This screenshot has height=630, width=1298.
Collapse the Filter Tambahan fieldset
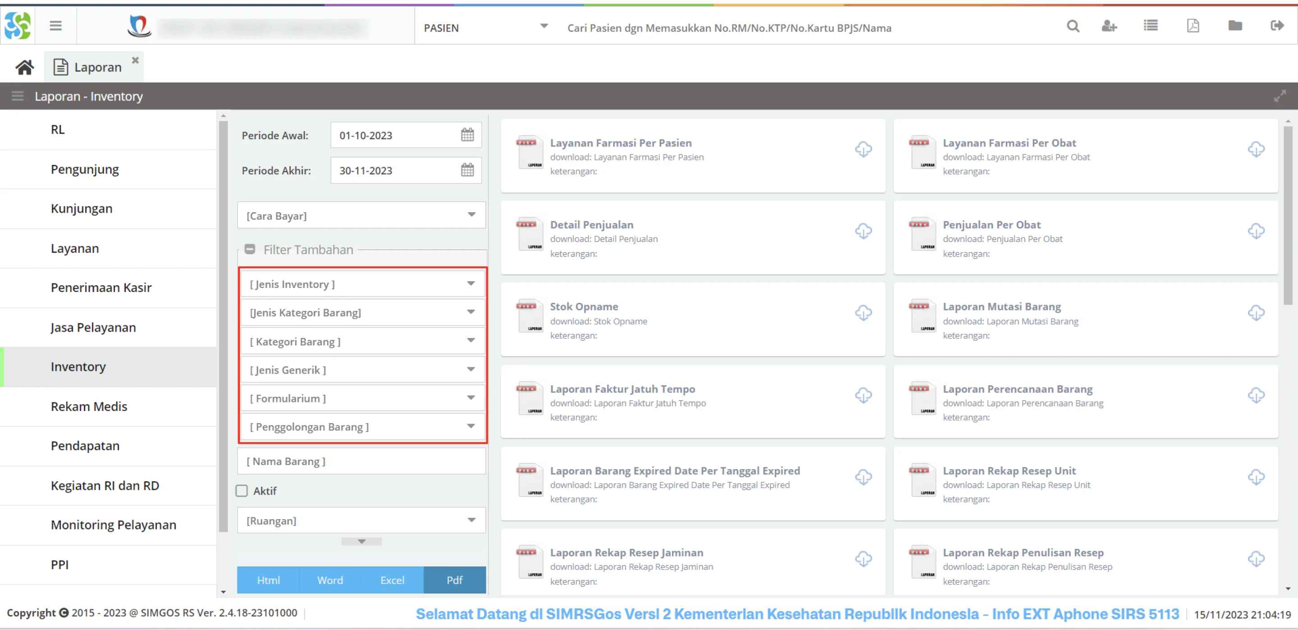(x=249, y=249)
